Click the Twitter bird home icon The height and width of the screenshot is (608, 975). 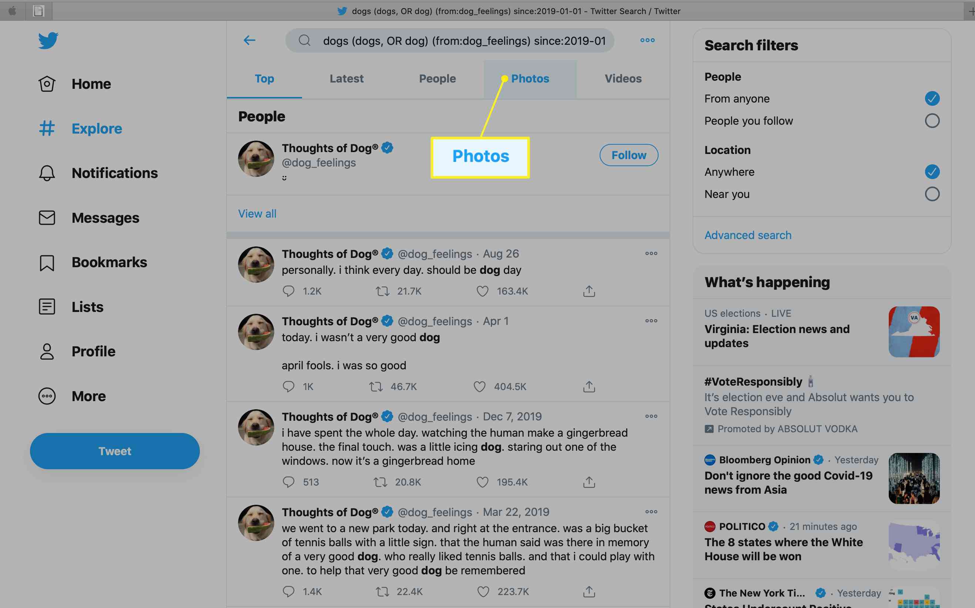point(46,41)
